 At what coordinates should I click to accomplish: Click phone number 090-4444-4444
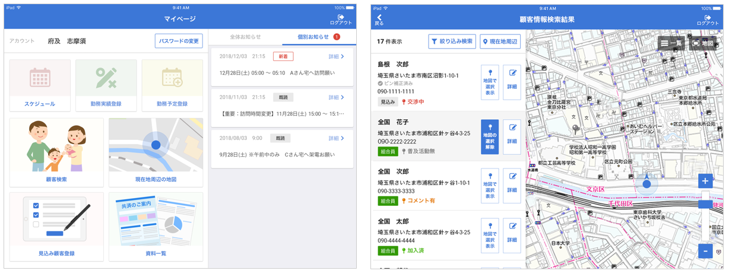point(397,241)
